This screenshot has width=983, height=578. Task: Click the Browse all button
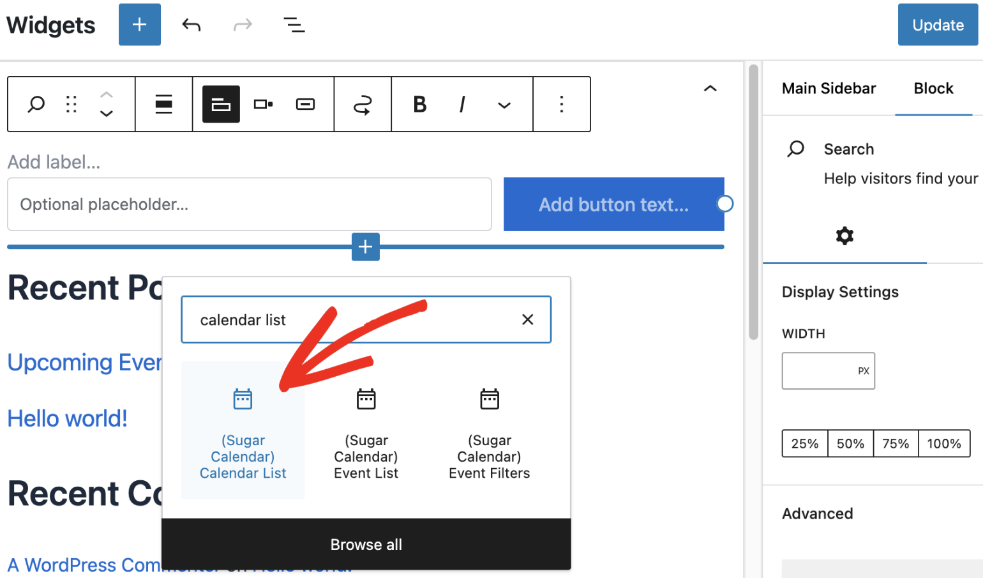[366, 544]
